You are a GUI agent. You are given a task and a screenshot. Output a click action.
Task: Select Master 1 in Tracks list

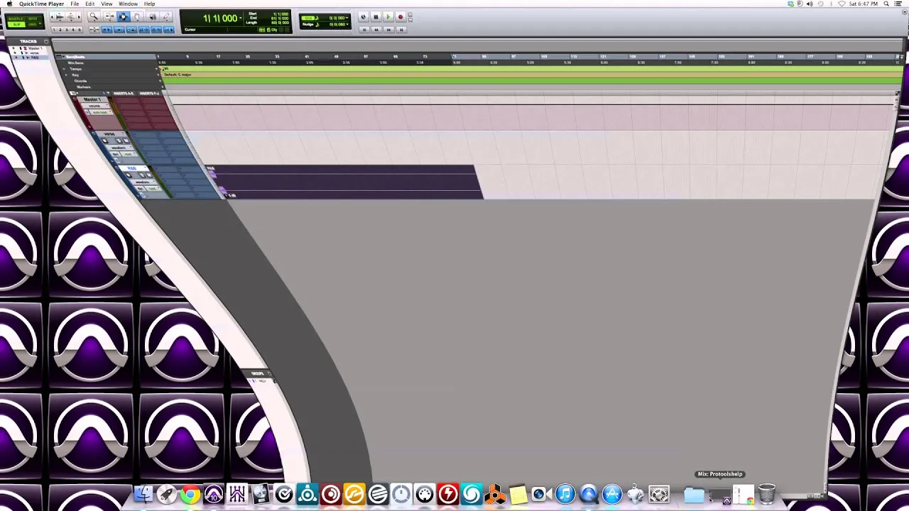(x=36, y=48)
